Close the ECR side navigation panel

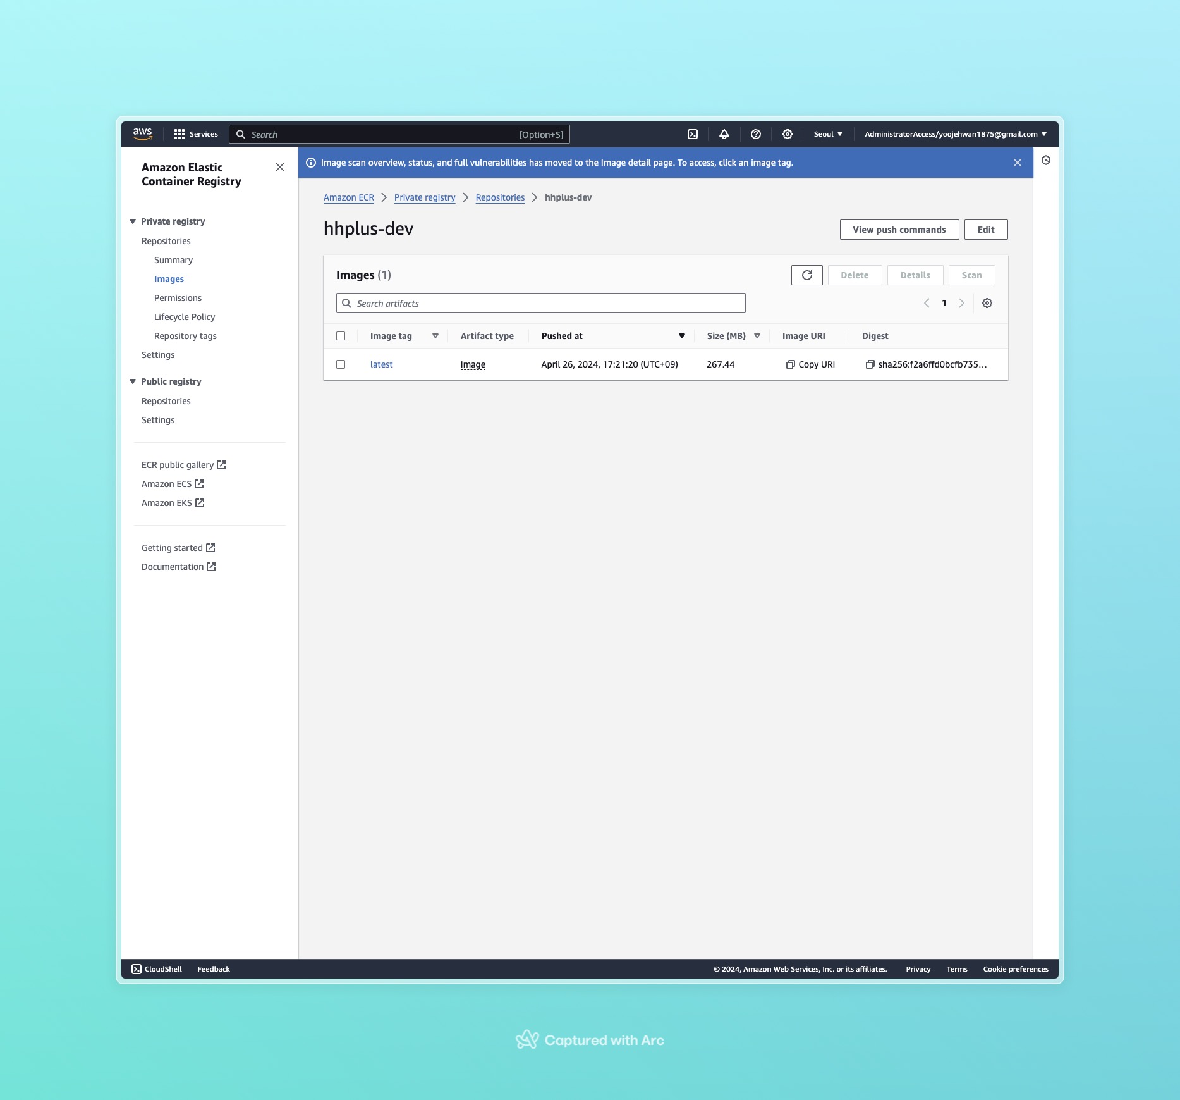[x=280, y=167]
